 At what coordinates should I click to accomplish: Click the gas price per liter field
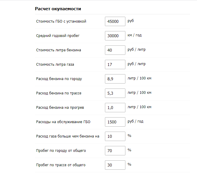[x=115, y=64]
